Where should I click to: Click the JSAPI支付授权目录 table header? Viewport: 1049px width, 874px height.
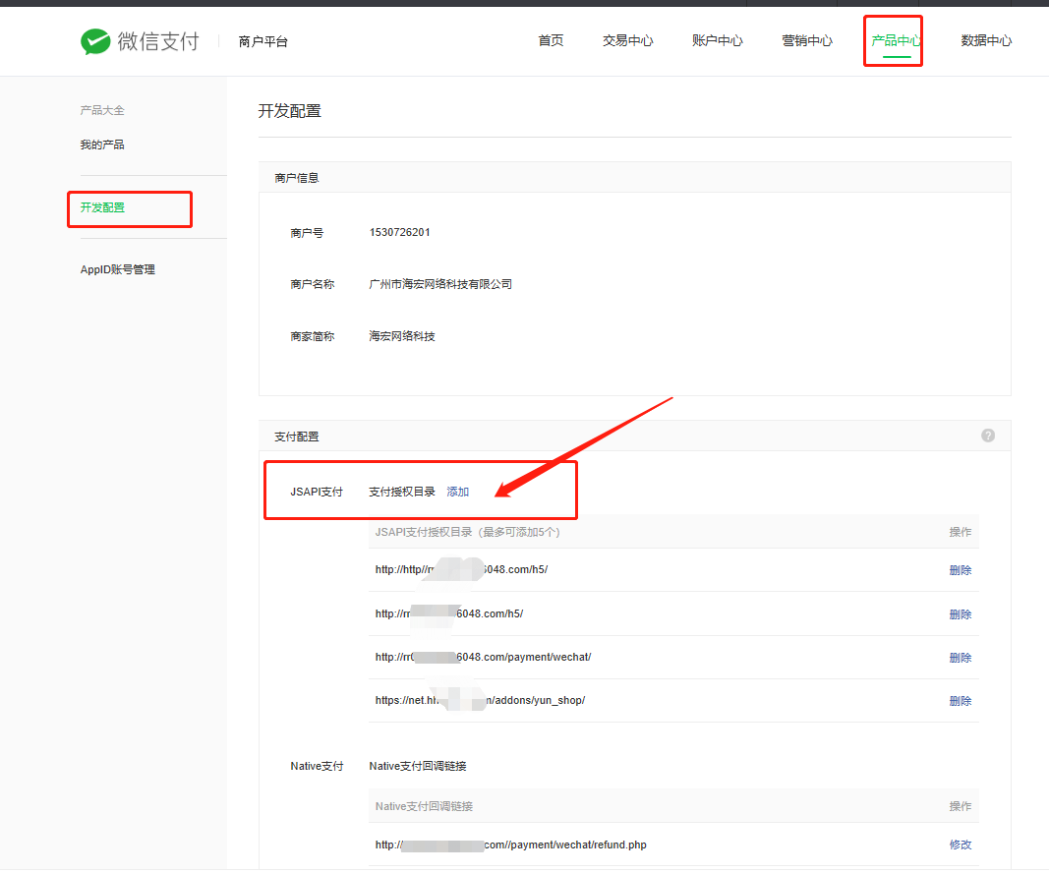pos(468,532)
